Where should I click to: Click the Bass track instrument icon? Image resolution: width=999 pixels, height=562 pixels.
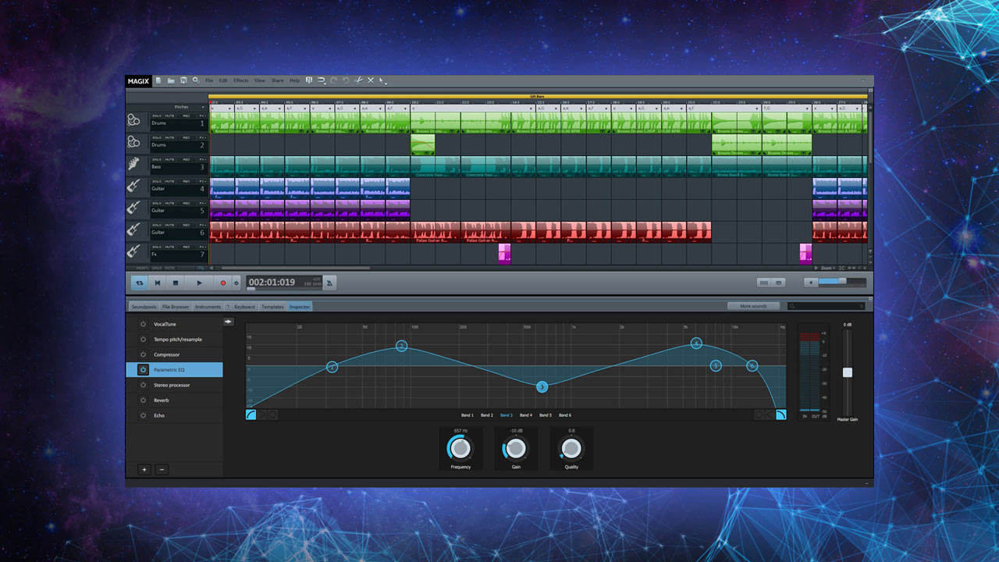coord(134,165)
